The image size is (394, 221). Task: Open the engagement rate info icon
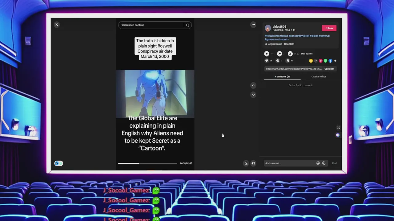tap(298, 54)
